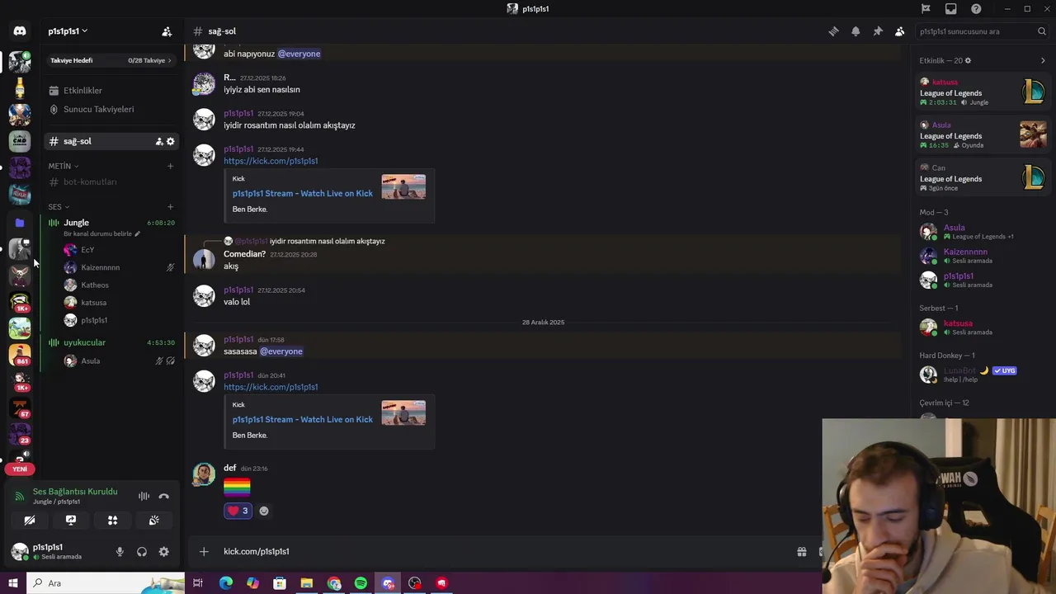Open the help question mark icon
The height and width of the screenshot is (594, 1056).
pos(977,9)
